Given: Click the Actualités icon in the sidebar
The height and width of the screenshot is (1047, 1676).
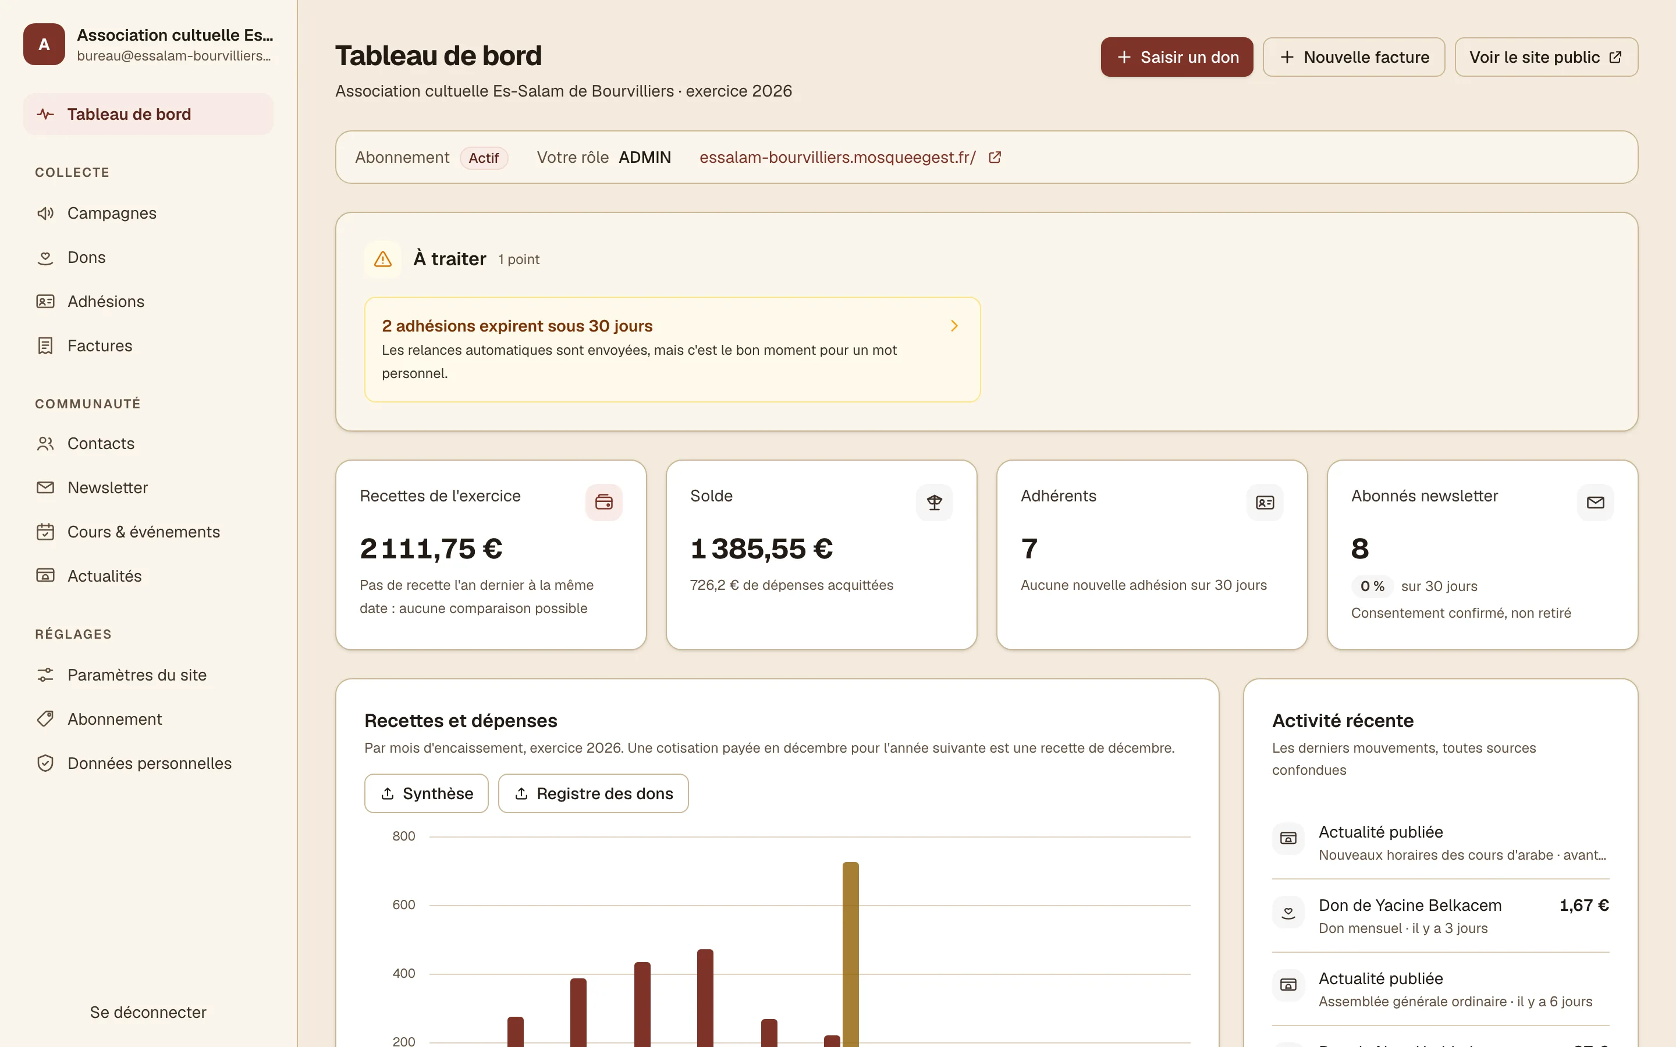Looking at the screenshot, I should (46, 576).
